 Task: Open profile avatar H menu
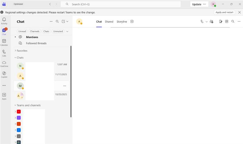coord(214,4)
